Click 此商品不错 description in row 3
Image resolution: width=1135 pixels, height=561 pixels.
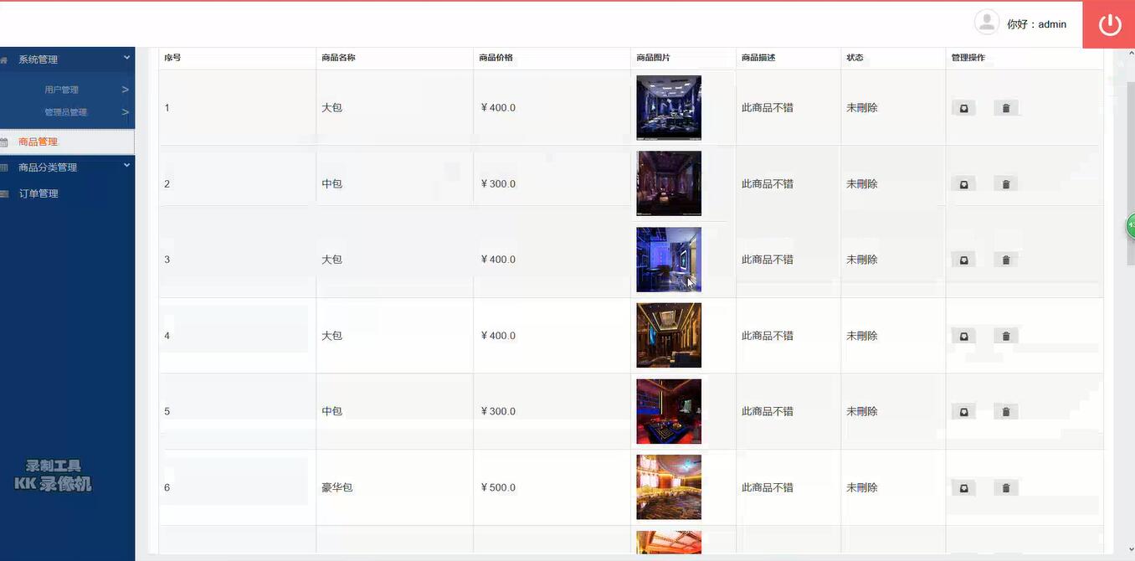[x=768, y=260]
